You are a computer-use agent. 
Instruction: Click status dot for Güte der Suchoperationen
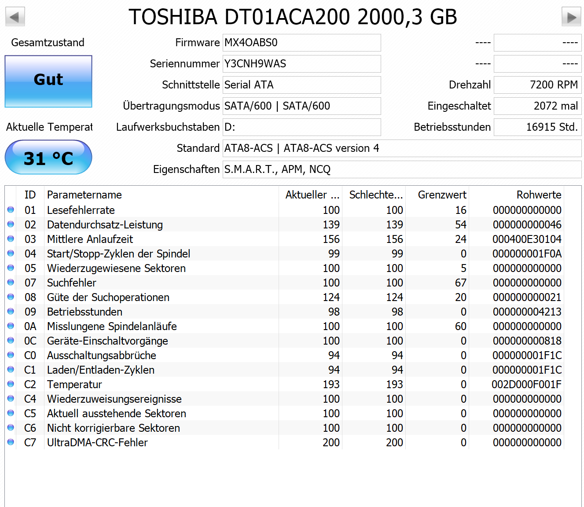(x=11, y=297)
